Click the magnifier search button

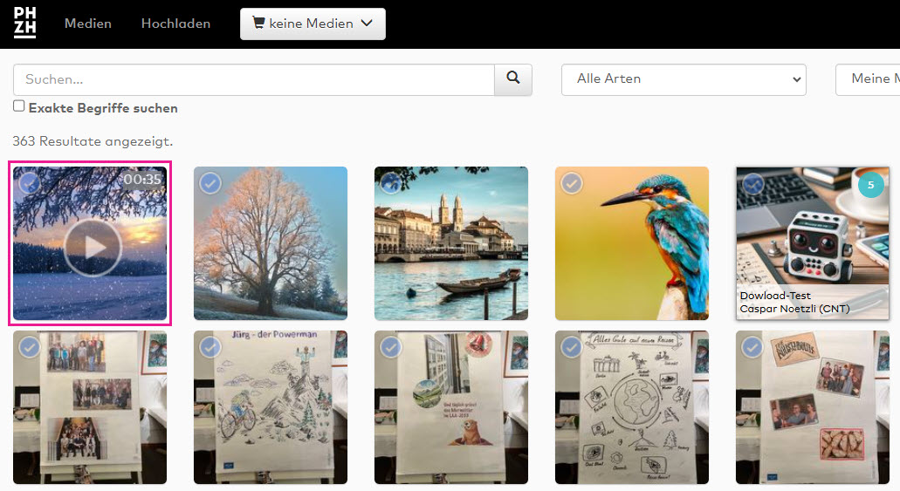513,79
